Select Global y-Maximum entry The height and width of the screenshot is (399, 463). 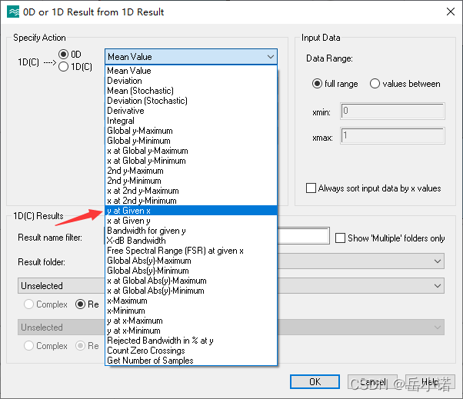point(191,131)
